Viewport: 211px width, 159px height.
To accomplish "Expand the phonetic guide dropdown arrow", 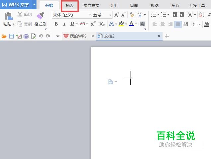I will pyautogui.click(x=145, y=15).
